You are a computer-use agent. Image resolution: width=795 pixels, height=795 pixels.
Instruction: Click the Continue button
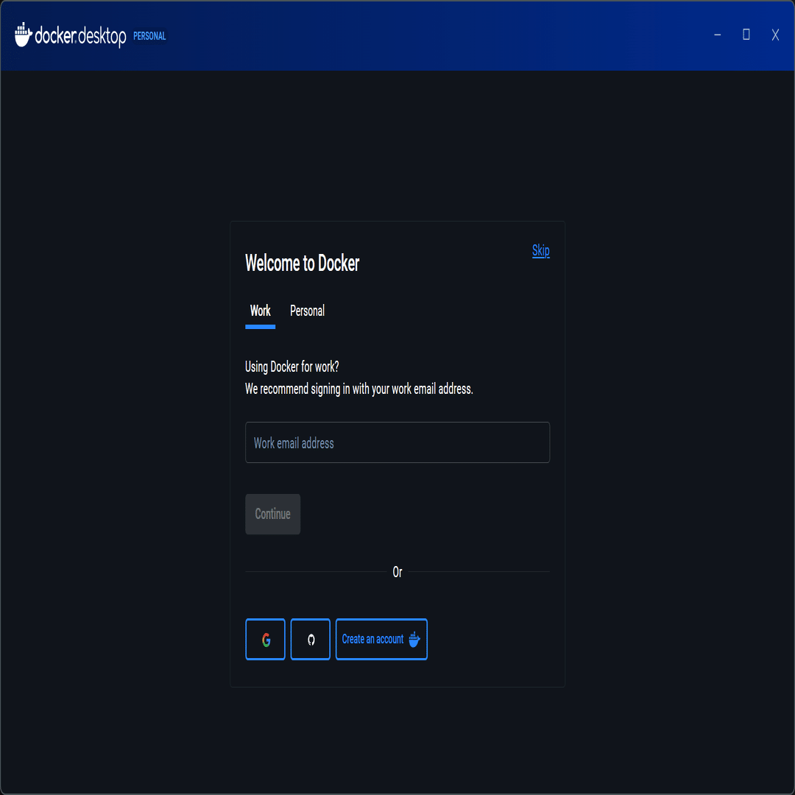pyautogui.click(x=273, y=514)
